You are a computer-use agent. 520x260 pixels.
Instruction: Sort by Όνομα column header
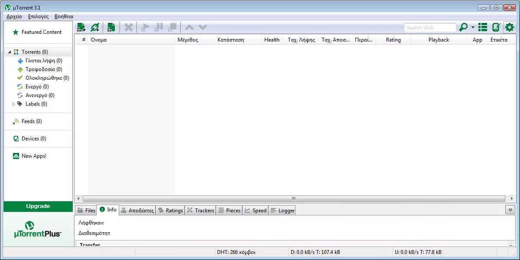point(131,39)
